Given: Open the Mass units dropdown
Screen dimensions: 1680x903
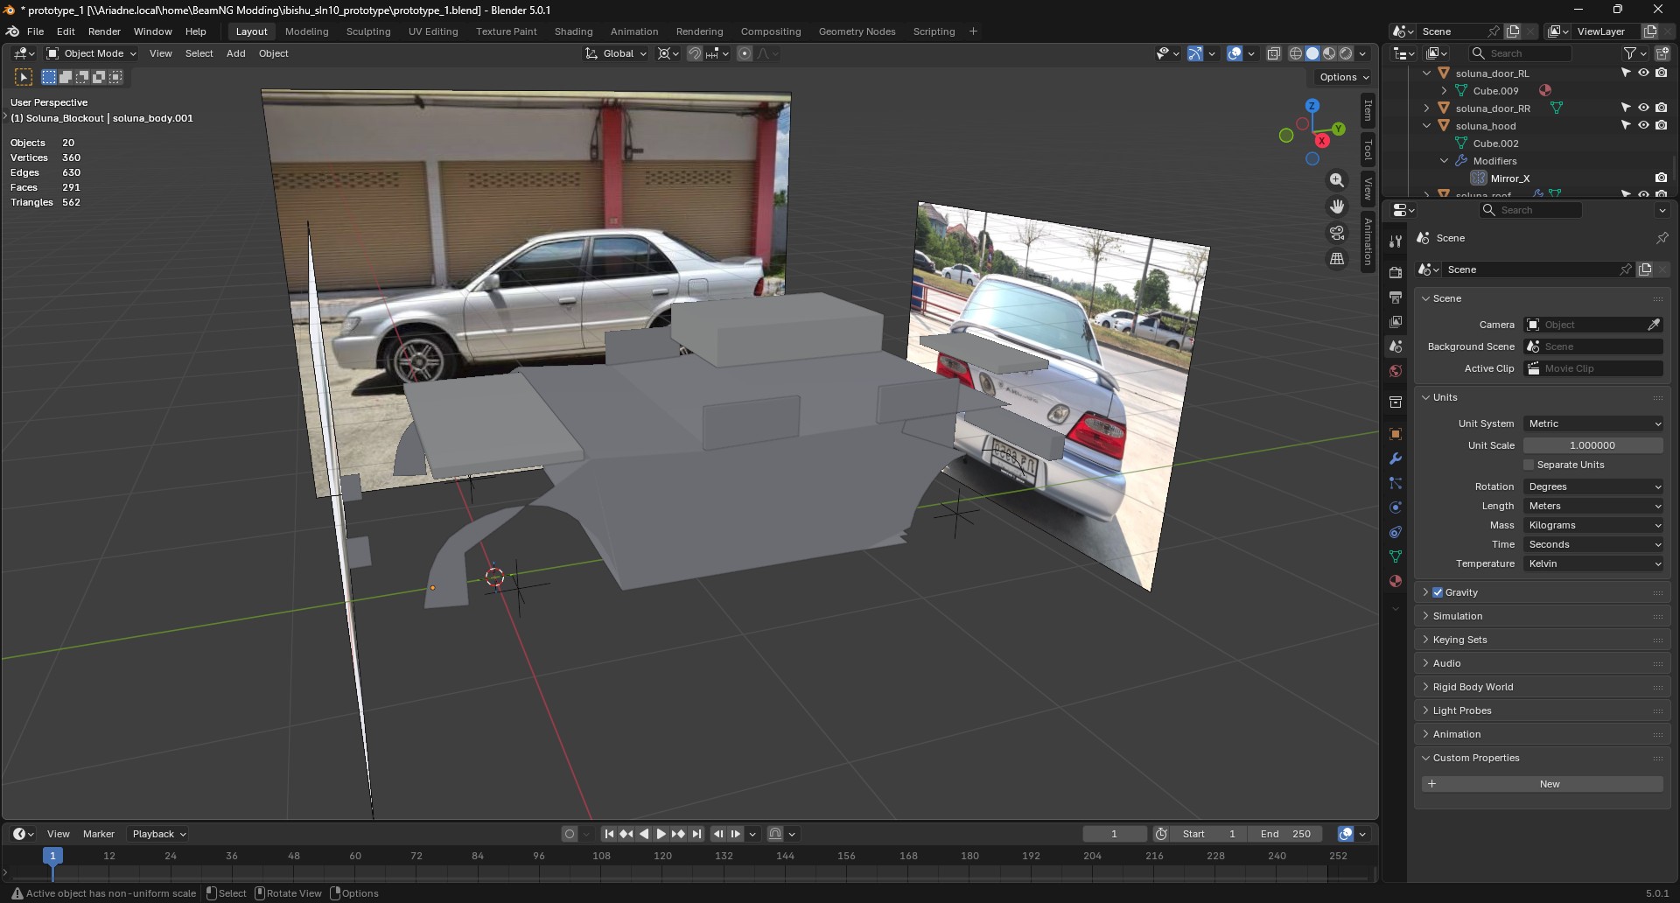Looking at the screenshot, I should pos(1593,525).
